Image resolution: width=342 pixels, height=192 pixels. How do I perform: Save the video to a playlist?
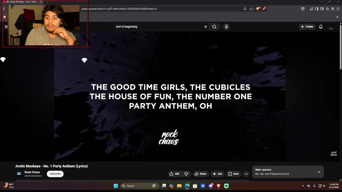click(234, 174)
